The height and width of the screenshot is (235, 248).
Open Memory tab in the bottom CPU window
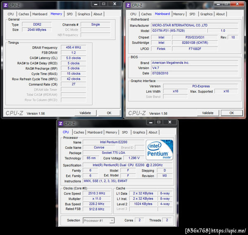tap(111, 132)
